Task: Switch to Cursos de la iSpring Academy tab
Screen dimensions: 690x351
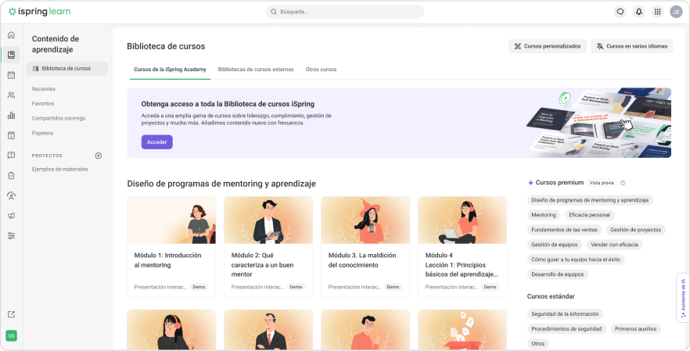Action: click(x=170, y=70)
